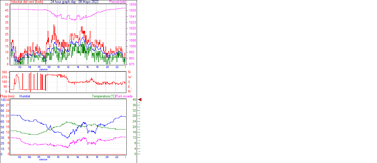Screen dimensions: 377x163
Task: Click the 975 pressure axis value
Action: tap(131, 64)
